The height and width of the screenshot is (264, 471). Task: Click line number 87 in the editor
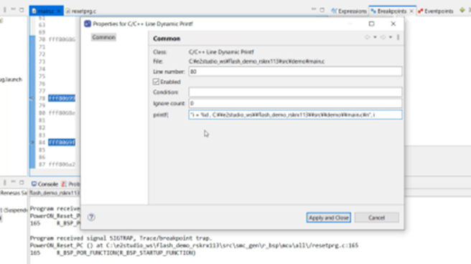pos(42,165)
